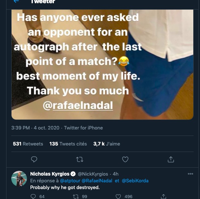Go to the @RafaelNadal mention profile
Viewport: 200px width, 199px height.
[x=97, y=181]
